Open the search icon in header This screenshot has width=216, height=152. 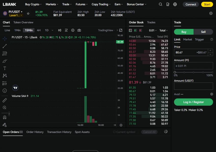click(161, 4)
